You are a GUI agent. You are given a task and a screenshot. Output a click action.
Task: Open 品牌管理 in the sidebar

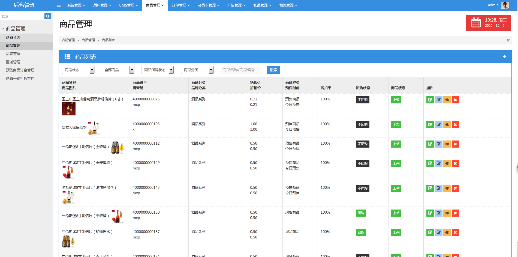pos(13,54)
